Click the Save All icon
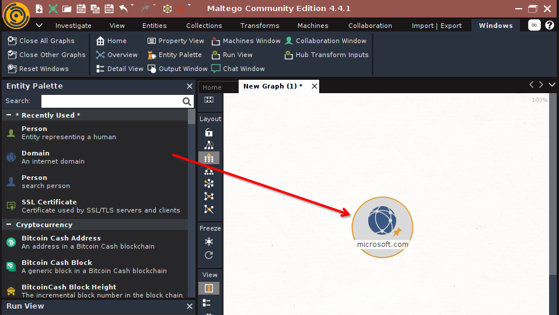Viewport: 559px width, 315px height. tap(95, 9)
